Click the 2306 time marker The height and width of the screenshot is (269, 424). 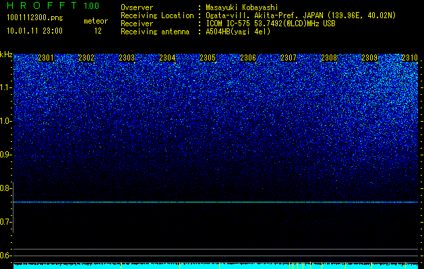pyautogui.click(x=248, y=57)
